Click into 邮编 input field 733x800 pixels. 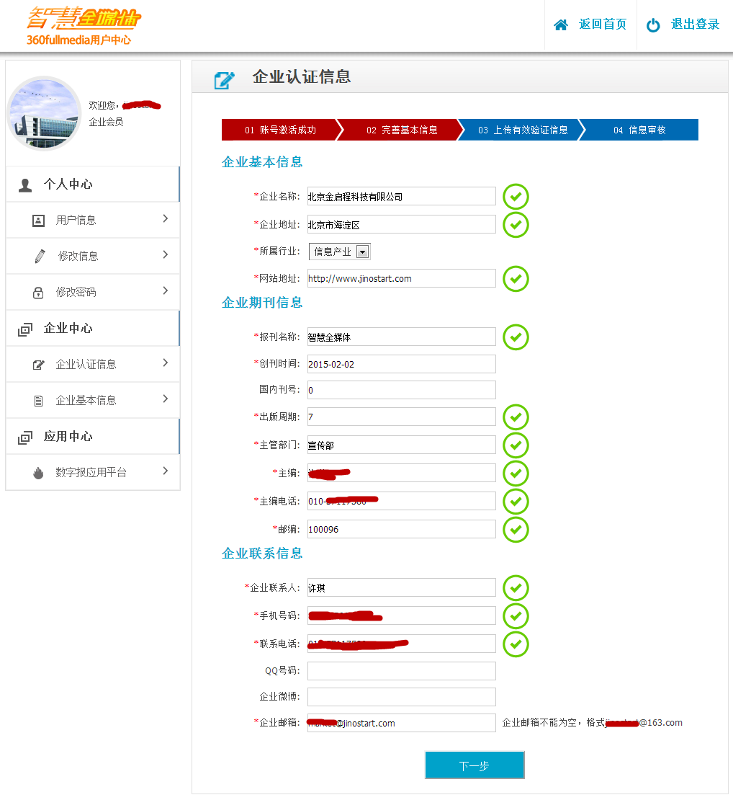(402, 530)
